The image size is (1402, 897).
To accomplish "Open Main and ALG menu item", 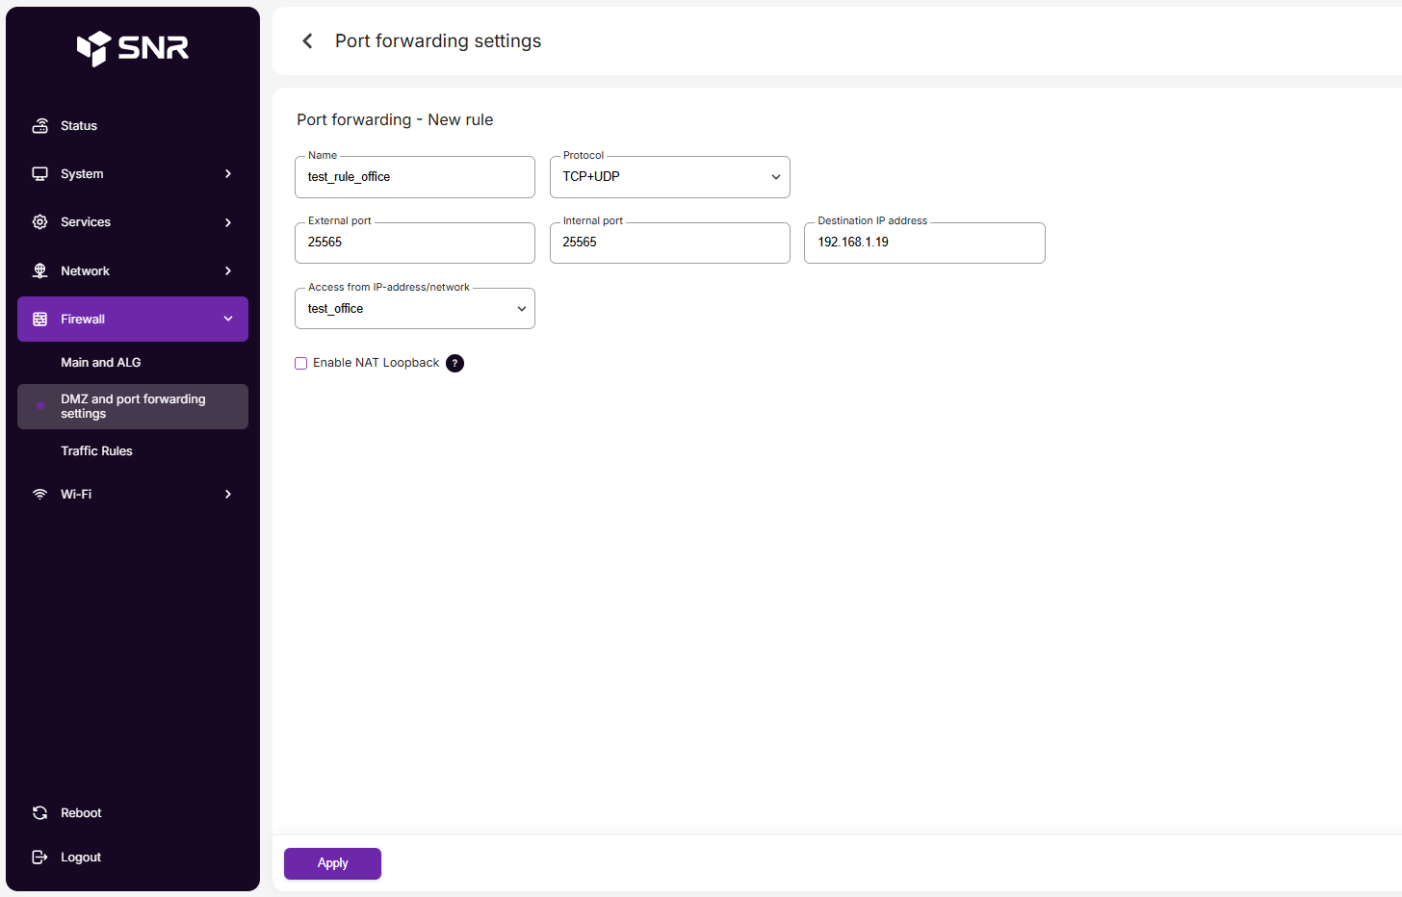I will pos(101,363).
